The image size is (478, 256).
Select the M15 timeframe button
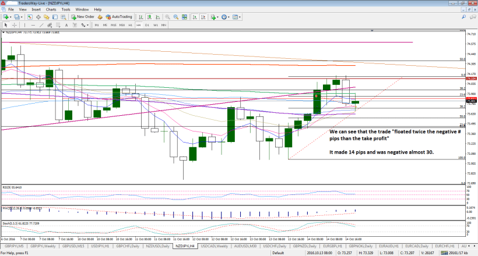114,26
